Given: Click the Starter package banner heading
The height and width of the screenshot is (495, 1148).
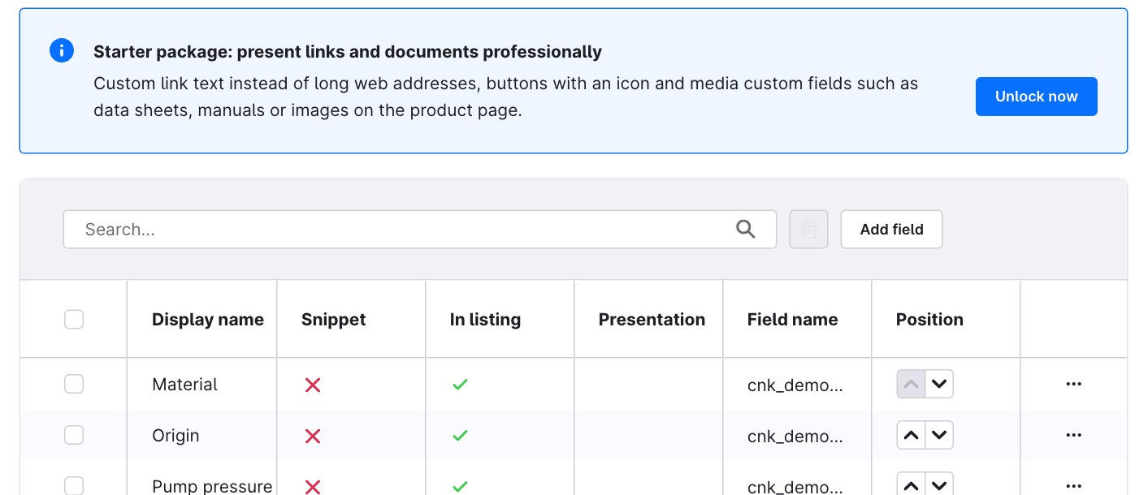Looking at the screenshot, I should pos(348,52).
